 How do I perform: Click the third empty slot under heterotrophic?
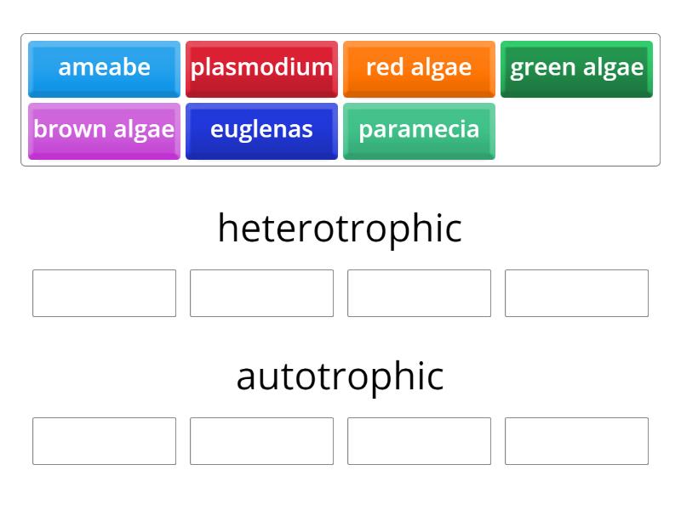[419, 294]
